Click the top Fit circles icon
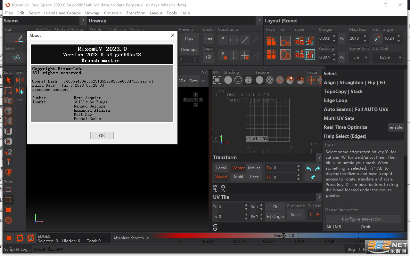410x256 pixels. pos(285,41)
